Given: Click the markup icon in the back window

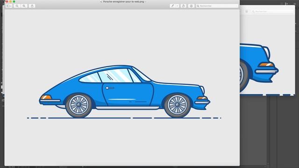Looking at the screenshot, I should point(247,12).
